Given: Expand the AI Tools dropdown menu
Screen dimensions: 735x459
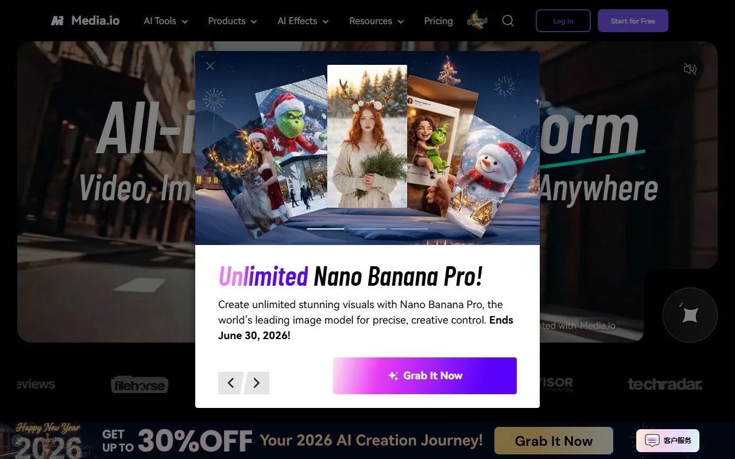Looking at the screenshot, I should point(166,21).
